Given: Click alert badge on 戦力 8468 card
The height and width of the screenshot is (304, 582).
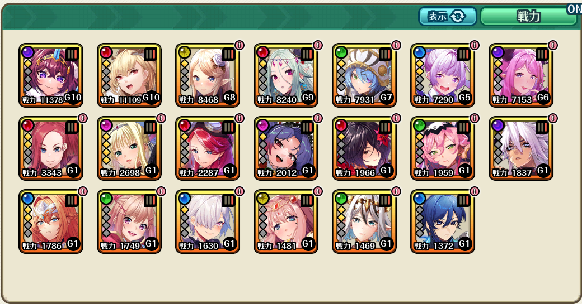Looking at the screenshot, I should (240, 45).
